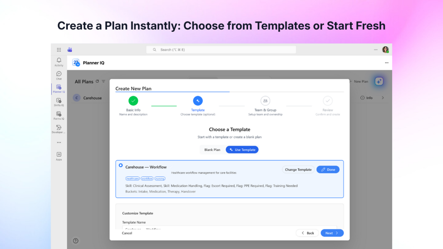Open Shifts IQ in the sidebar
Image resolution: width=443 pixels, height=249 pixels.
tap(59, 102)
